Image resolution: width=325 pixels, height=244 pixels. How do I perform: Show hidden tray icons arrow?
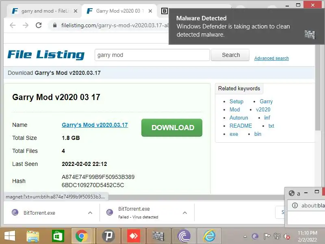[245, 236]
